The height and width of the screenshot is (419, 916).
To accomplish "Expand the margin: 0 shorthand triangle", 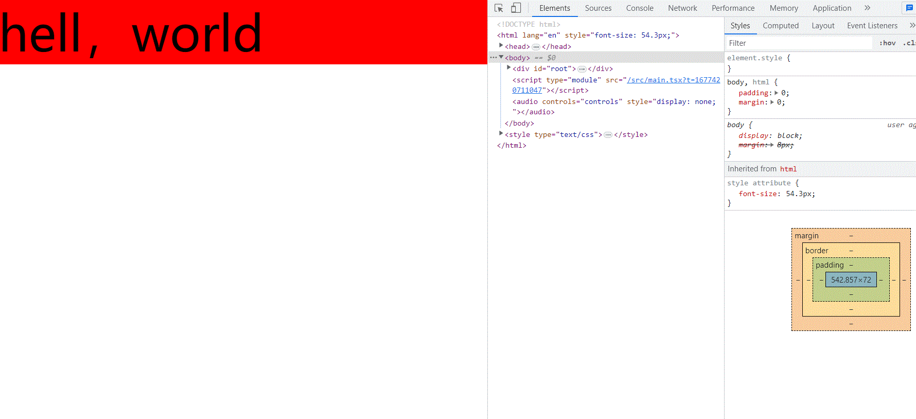I will pyautogui.click(x=772, y=102).
